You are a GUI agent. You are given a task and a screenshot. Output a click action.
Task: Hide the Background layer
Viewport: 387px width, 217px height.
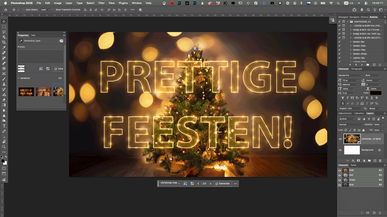pos(340,150)
